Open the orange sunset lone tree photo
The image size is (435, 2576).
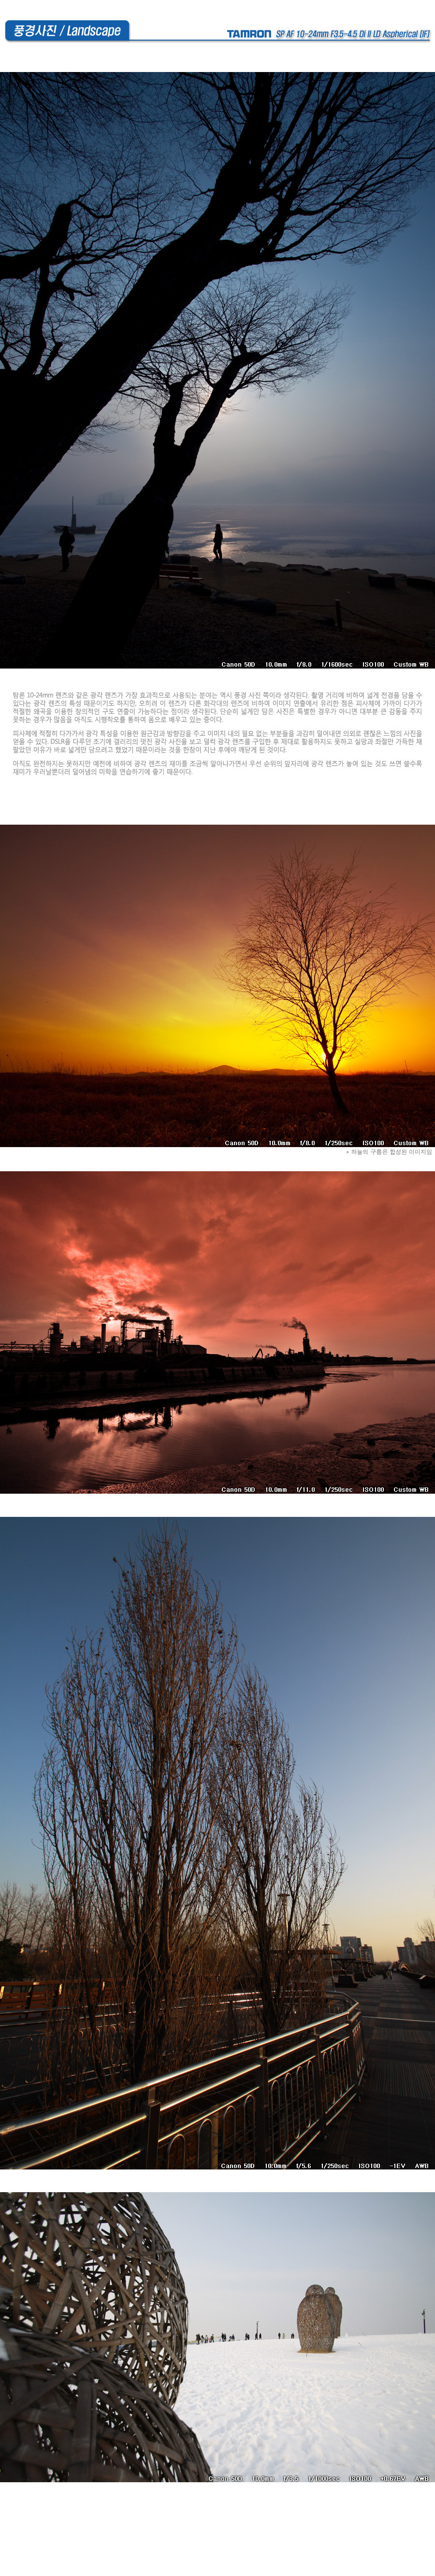pos(217,985)
